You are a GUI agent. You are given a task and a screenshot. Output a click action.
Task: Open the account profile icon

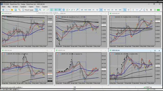tap(151, 10)
